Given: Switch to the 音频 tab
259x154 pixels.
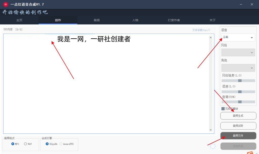Looking at the screenshot, I should [x=96, y=20].
